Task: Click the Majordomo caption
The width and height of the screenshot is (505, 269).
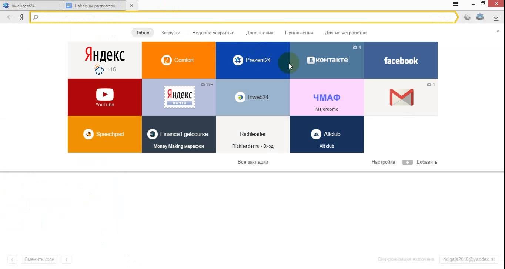Action: pos(327,109)
